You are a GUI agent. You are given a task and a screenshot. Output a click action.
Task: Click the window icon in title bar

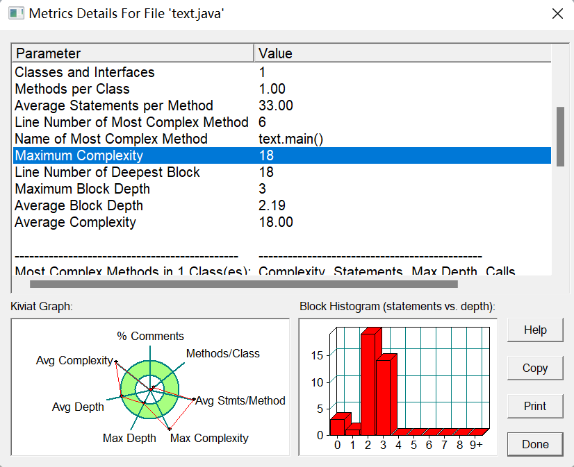(16, 13)
